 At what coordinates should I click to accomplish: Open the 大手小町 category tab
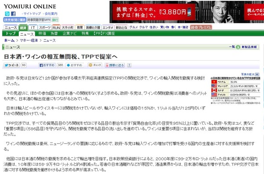pos(68,27)
